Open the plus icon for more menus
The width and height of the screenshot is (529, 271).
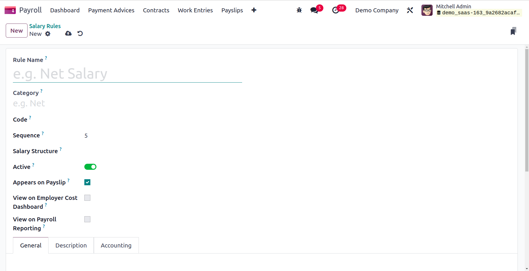click(x=254, y=10)
